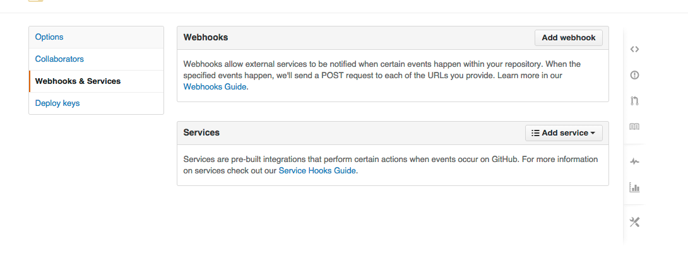Follow the Webhooks Guide link

(215, 87)
